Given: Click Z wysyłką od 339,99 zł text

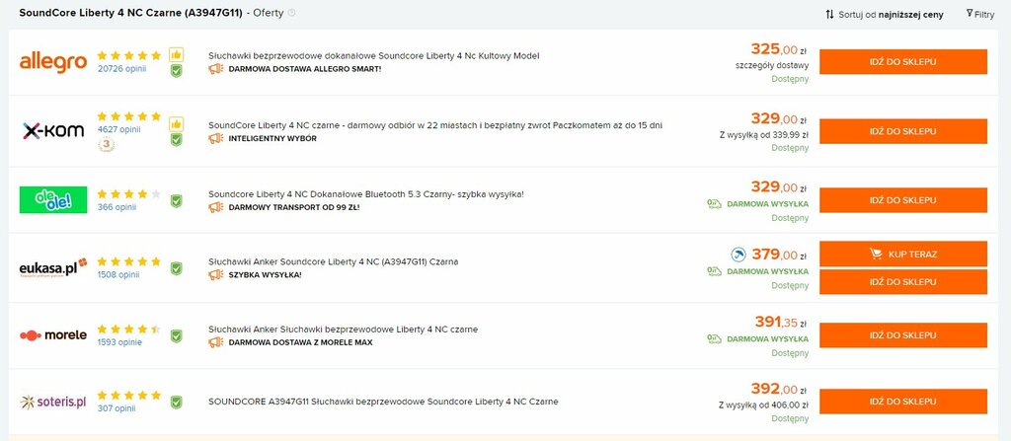Looking at the screenshot, I should (x=764, y=135).
